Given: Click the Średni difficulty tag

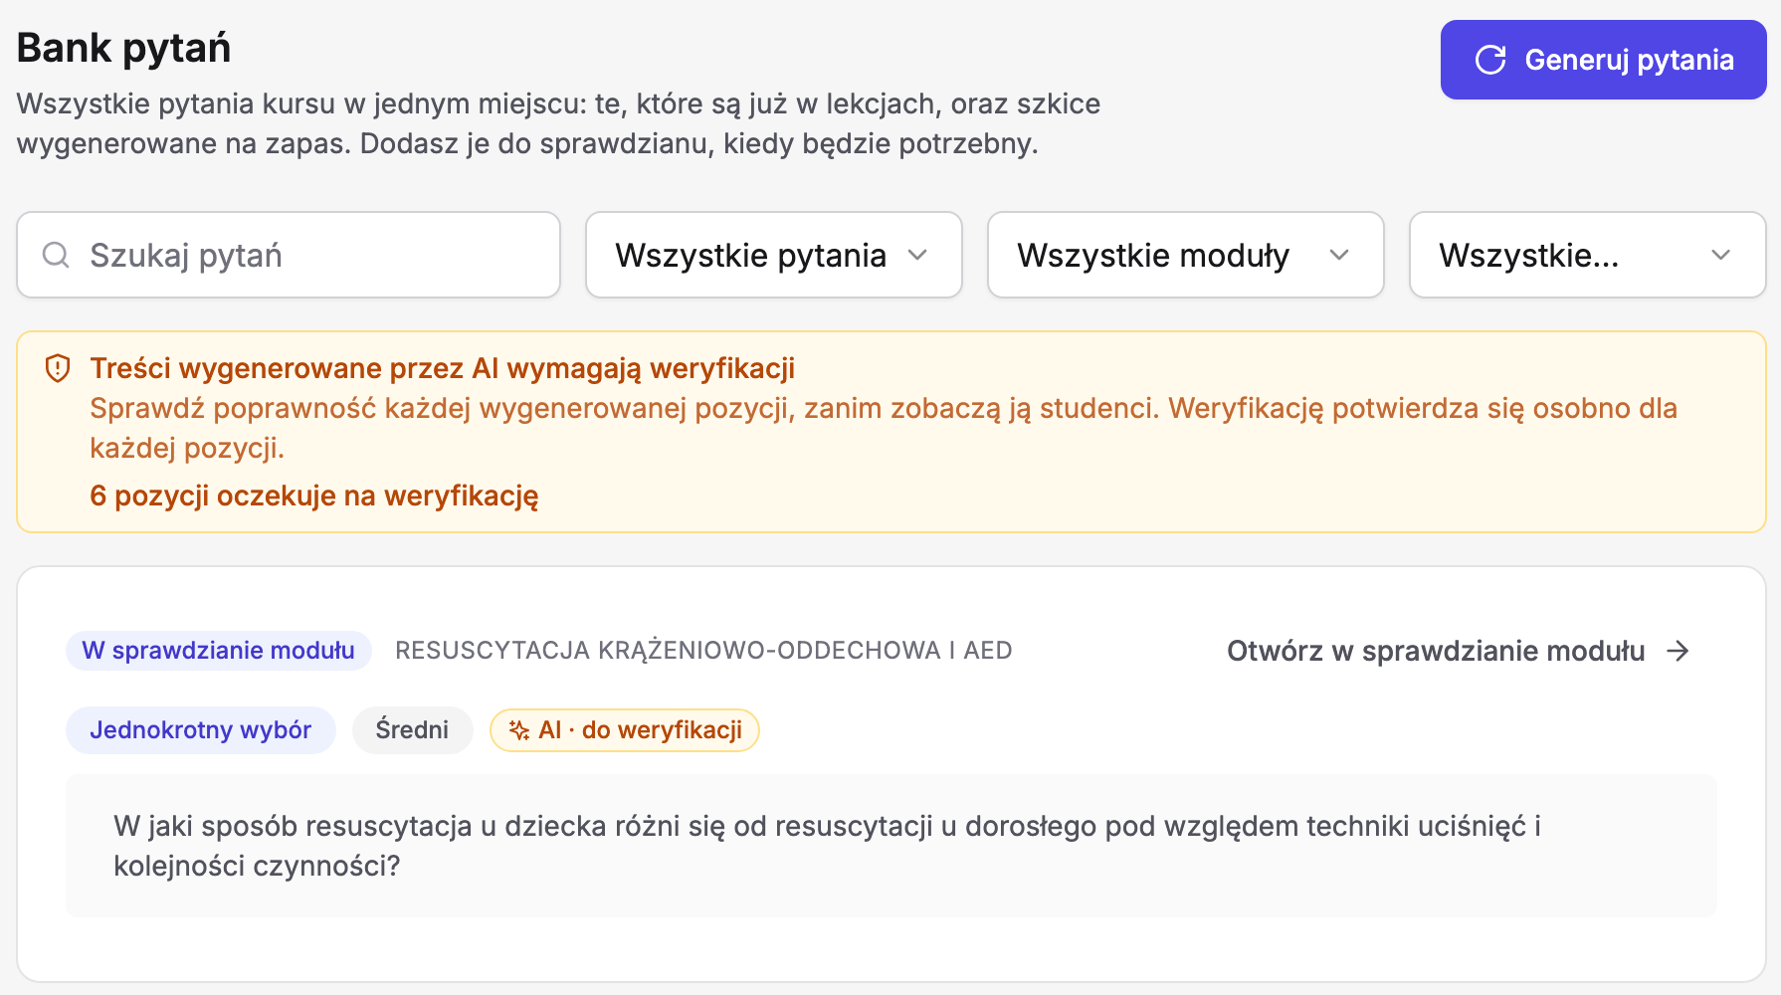Looking at the screenshot, I should 412,730.
